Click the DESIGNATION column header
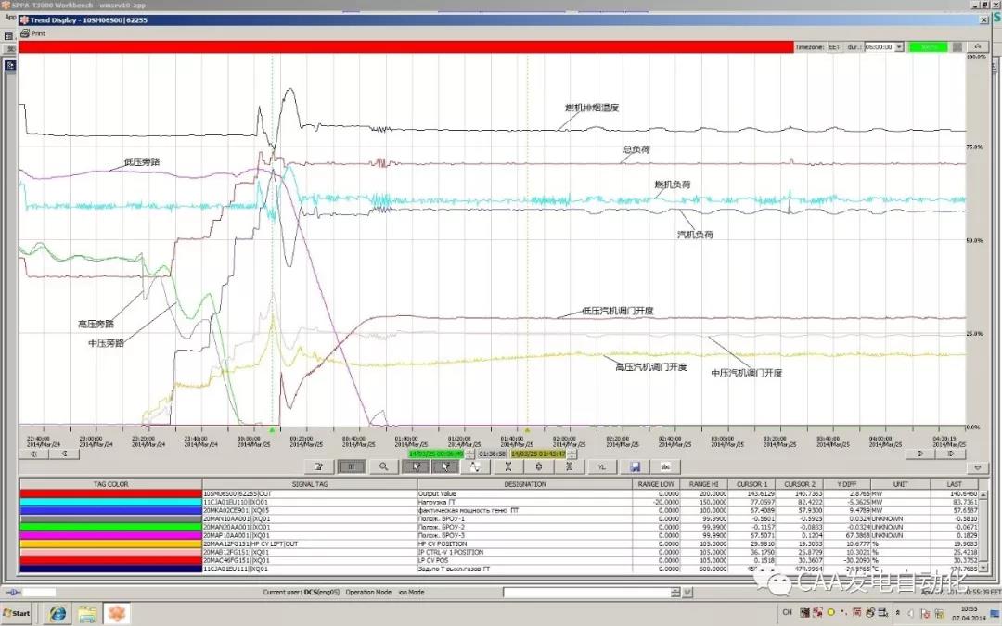 coord(524,484)
